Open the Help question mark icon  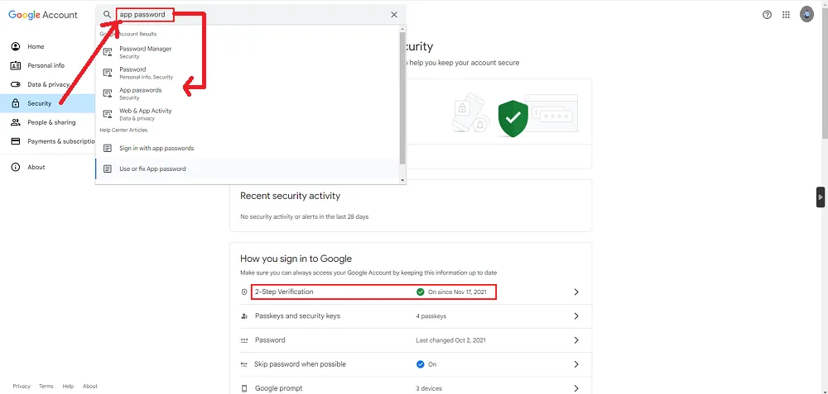(x=768, y=15)
